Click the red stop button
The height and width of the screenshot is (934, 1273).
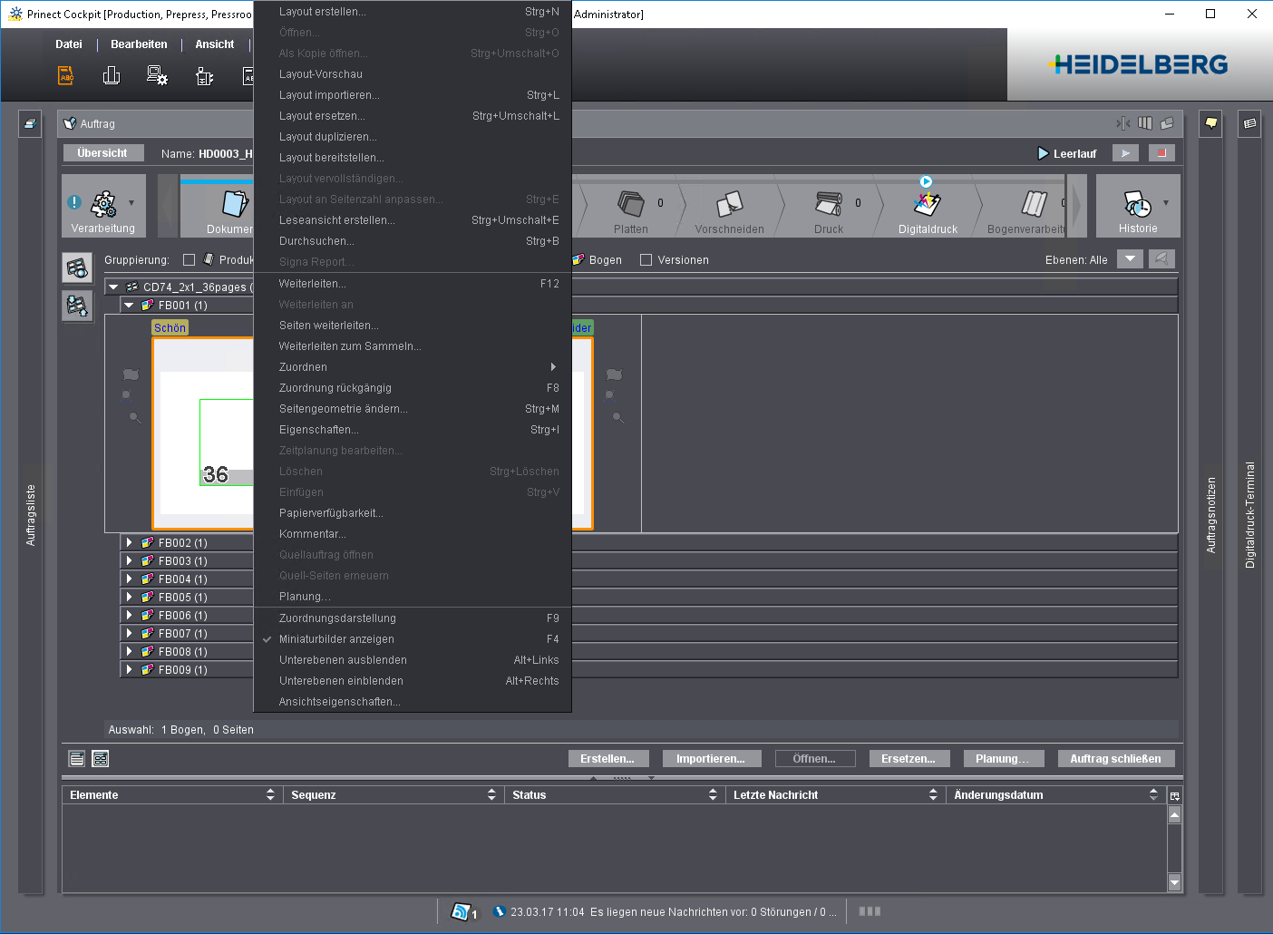1161,153
